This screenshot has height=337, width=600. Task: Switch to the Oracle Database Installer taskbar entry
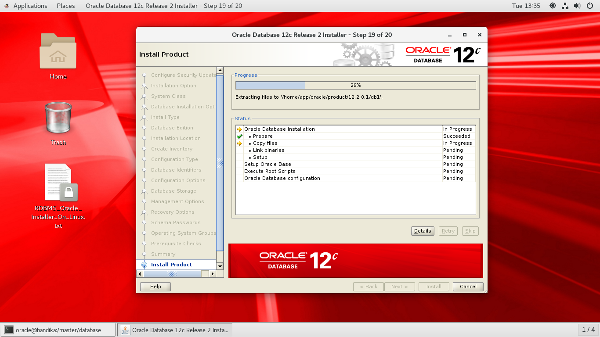(x=175, y=330)
